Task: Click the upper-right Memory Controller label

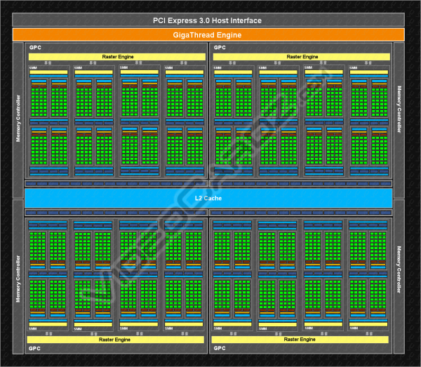Action: click(399, 109)
